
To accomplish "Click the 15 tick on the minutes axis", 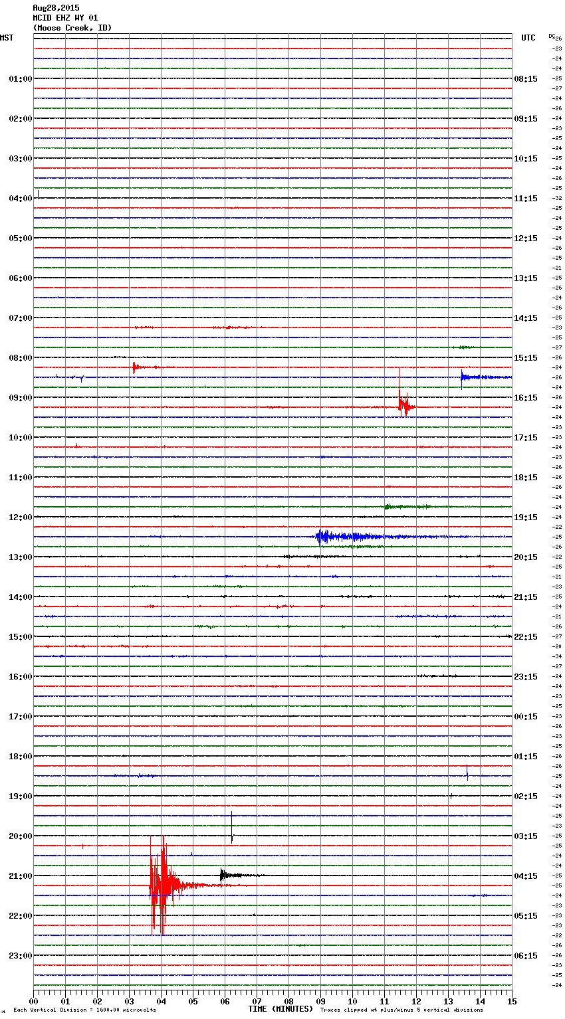I will (512, 1001).
